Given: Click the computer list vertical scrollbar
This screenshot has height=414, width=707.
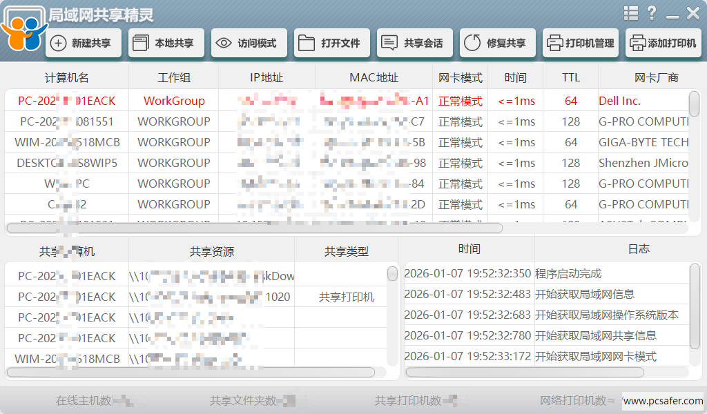Looking at the screenshot, I should (694, 105).
